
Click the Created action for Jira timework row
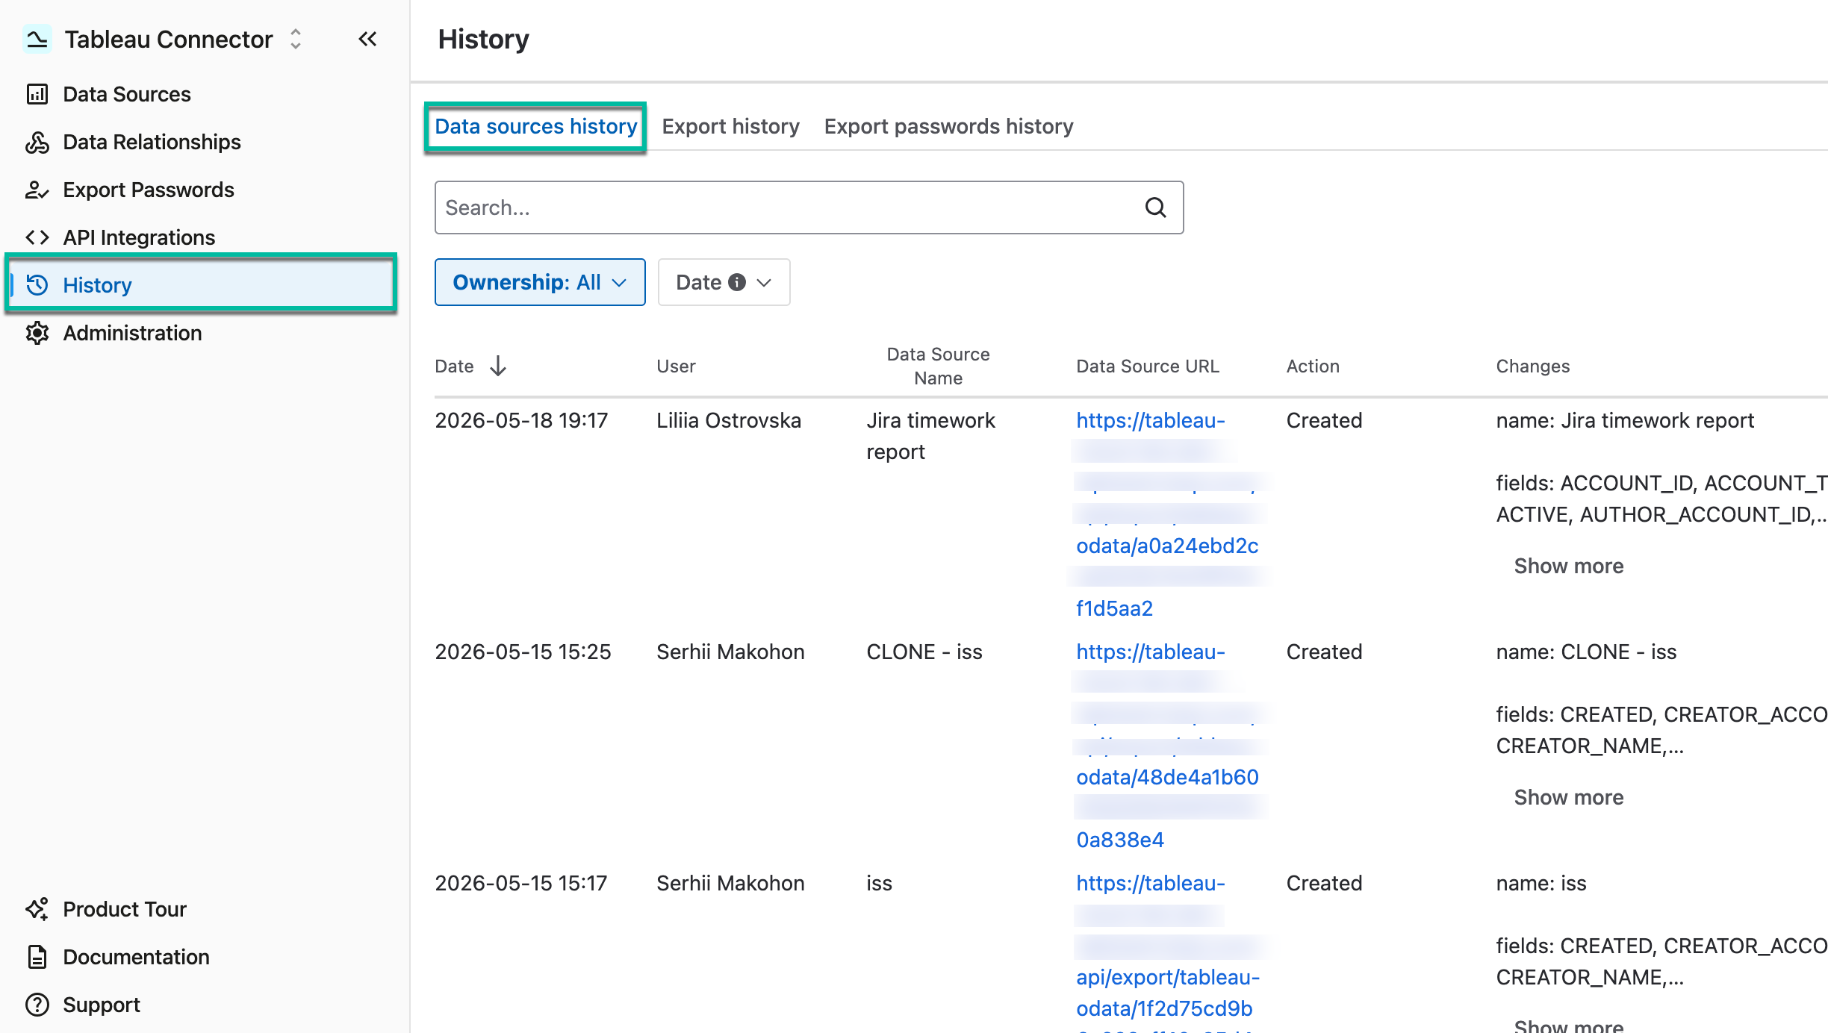1324,420
